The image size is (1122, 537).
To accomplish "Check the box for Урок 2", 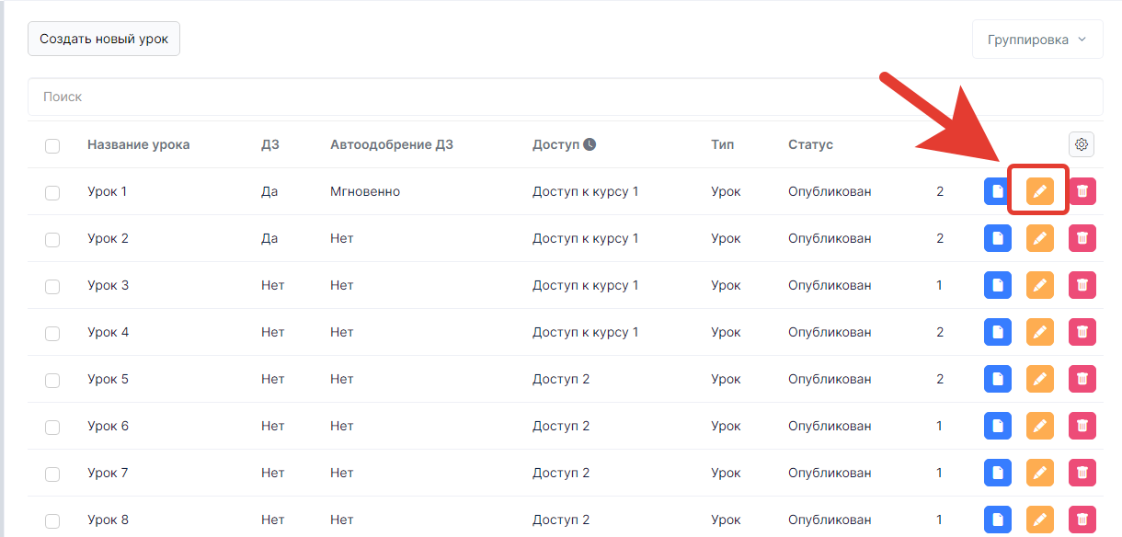I will pyautogui.click(x=52, y=239).
